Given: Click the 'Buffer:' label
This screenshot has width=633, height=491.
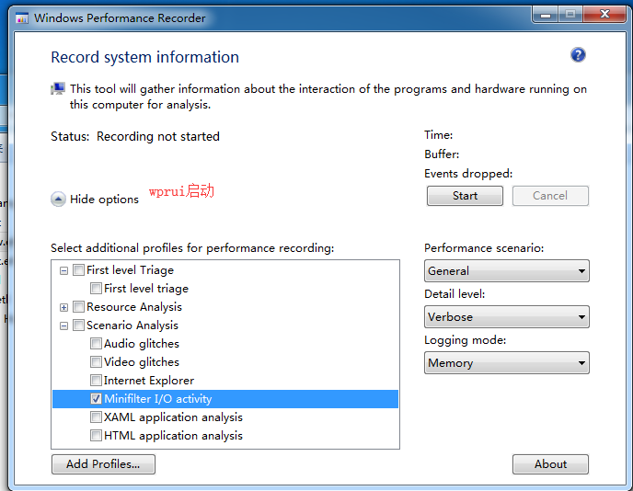Looking at the screenshot, I should click(x=442, y=154).
